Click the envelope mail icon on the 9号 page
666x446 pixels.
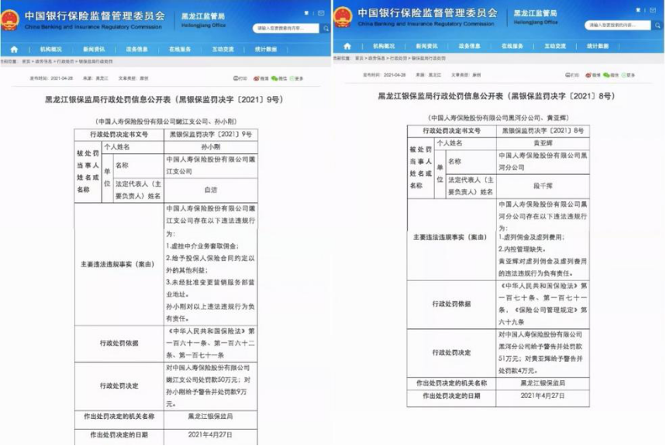321,13
